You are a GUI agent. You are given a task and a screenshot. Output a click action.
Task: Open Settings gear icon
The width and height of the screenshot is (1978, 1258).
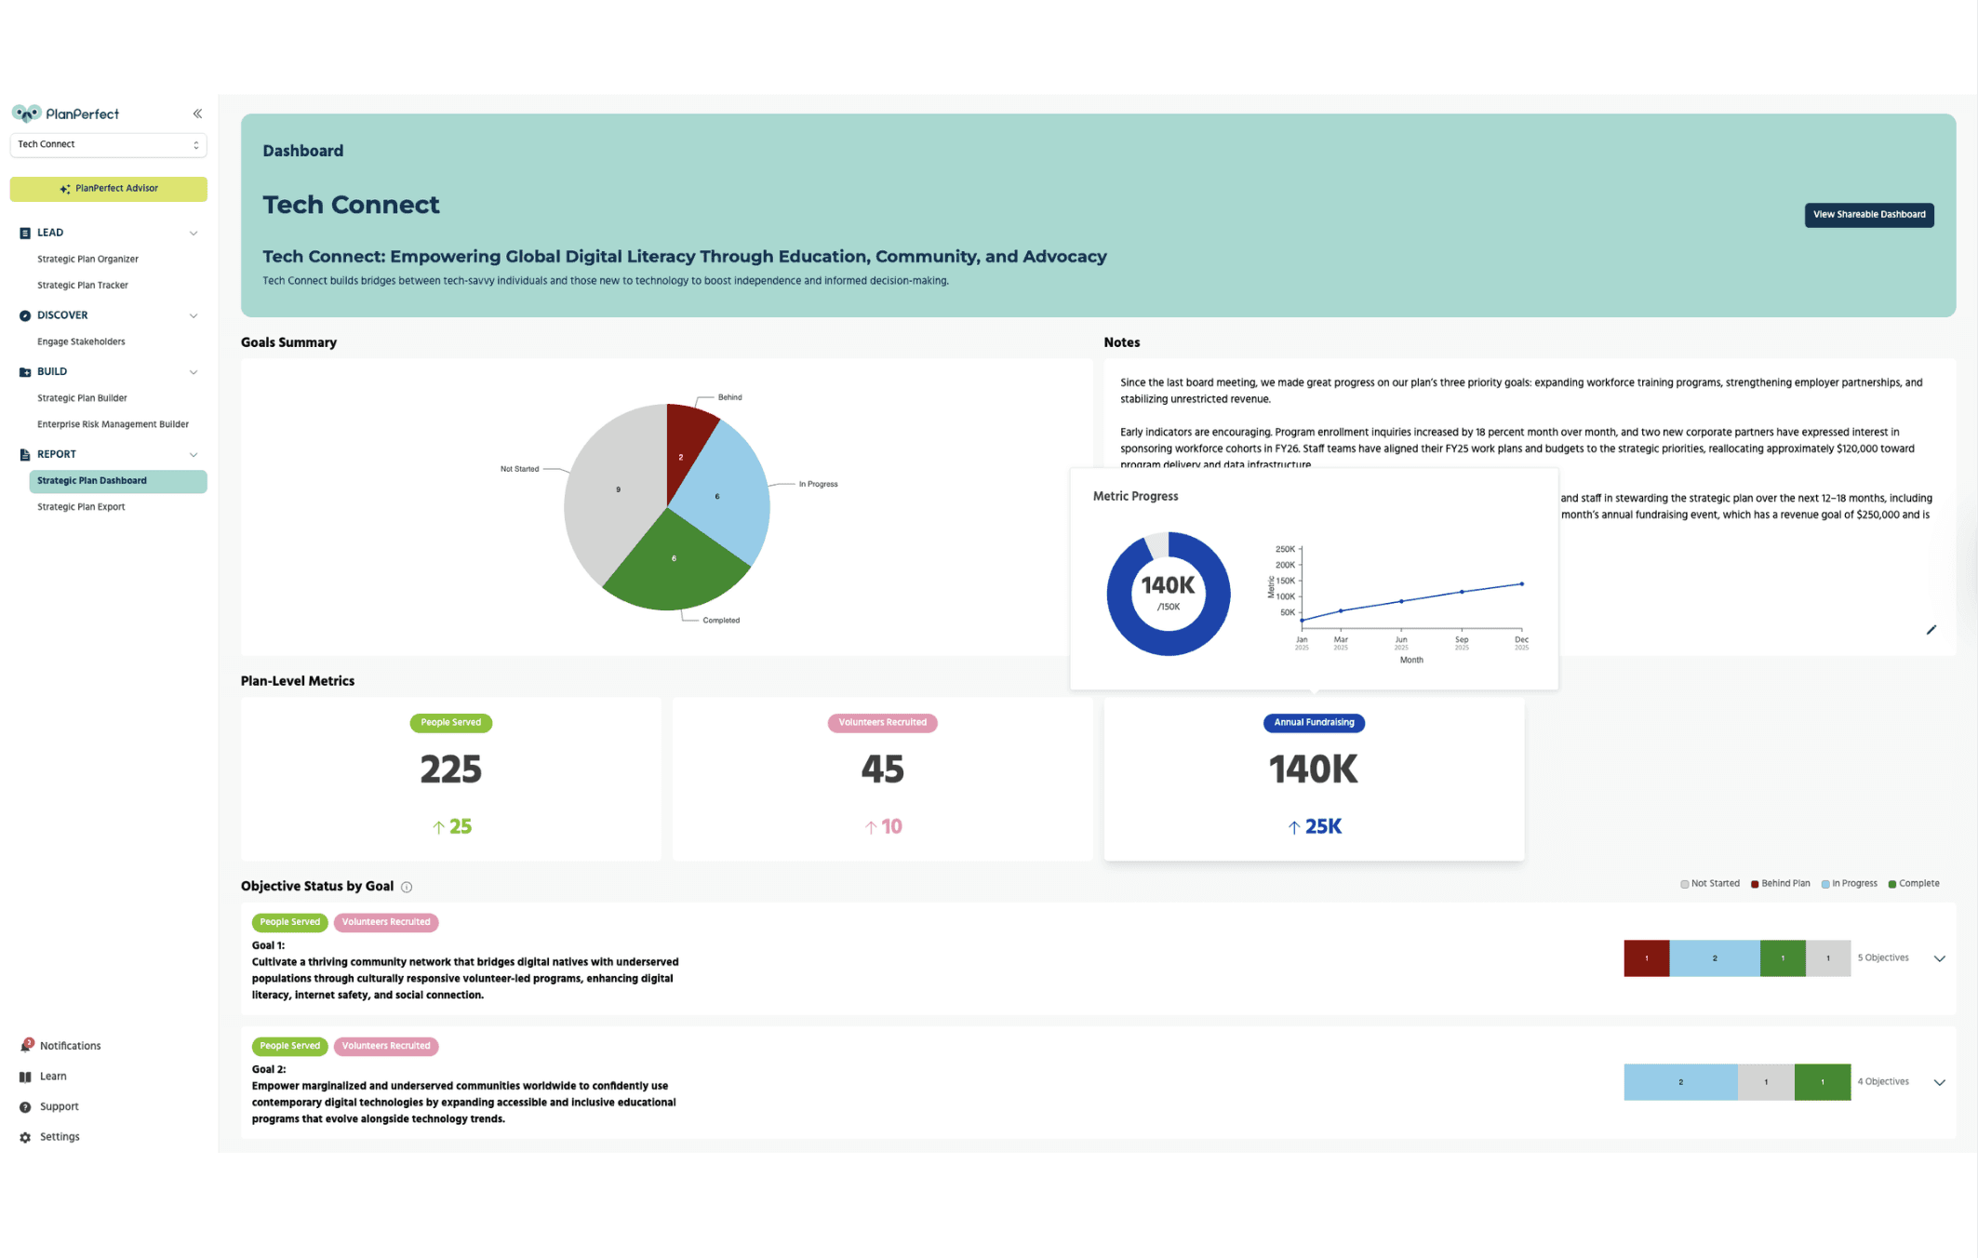(25, 1137)
